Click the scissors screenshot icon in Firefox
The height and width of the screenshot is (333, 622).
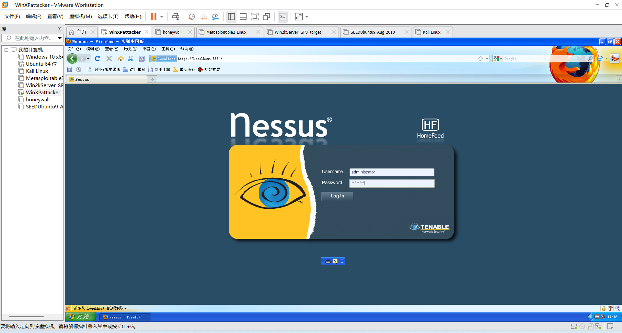[131, 59]
